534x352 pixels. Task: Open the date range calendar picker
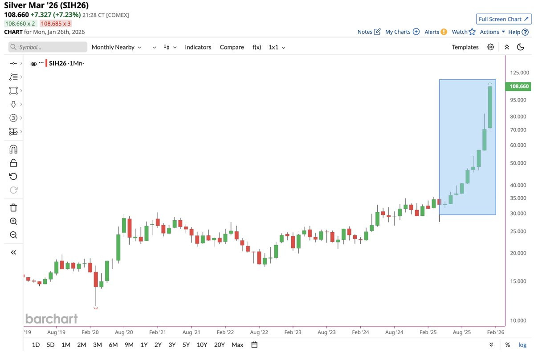pos(254,344)
